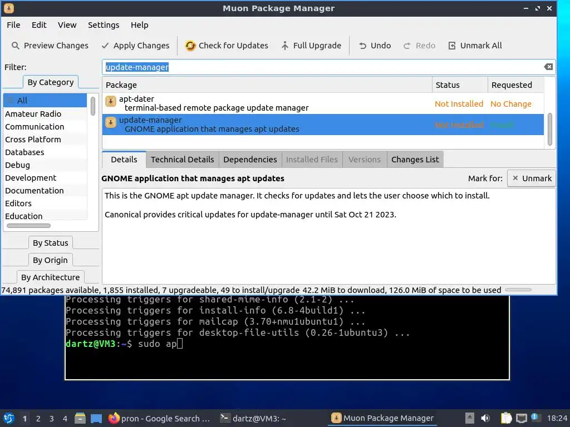This screenshot has height=427, width=570.
Task: Expand the By Status filter section
Action: click(x=51, y=243)
